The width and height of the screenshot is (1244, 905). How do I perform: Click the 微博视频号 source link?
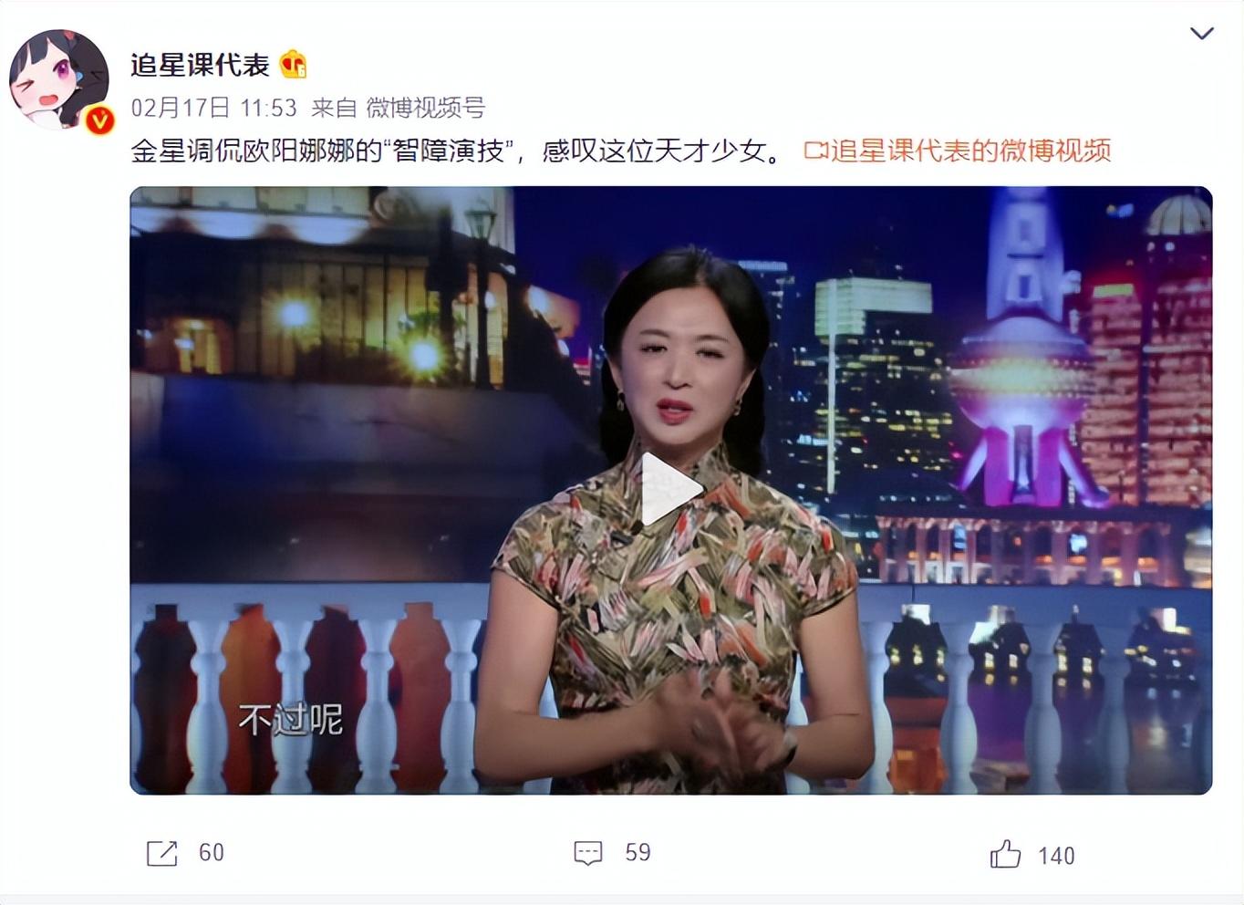(x=425, y=108)
